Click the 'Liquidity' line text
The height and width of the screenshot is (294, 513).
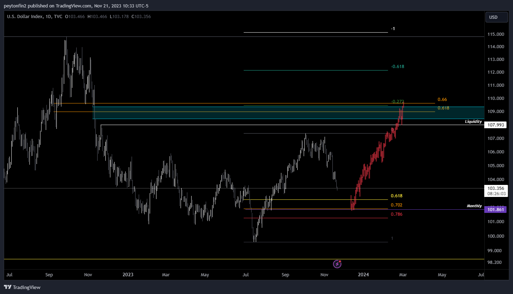point(473,121)
